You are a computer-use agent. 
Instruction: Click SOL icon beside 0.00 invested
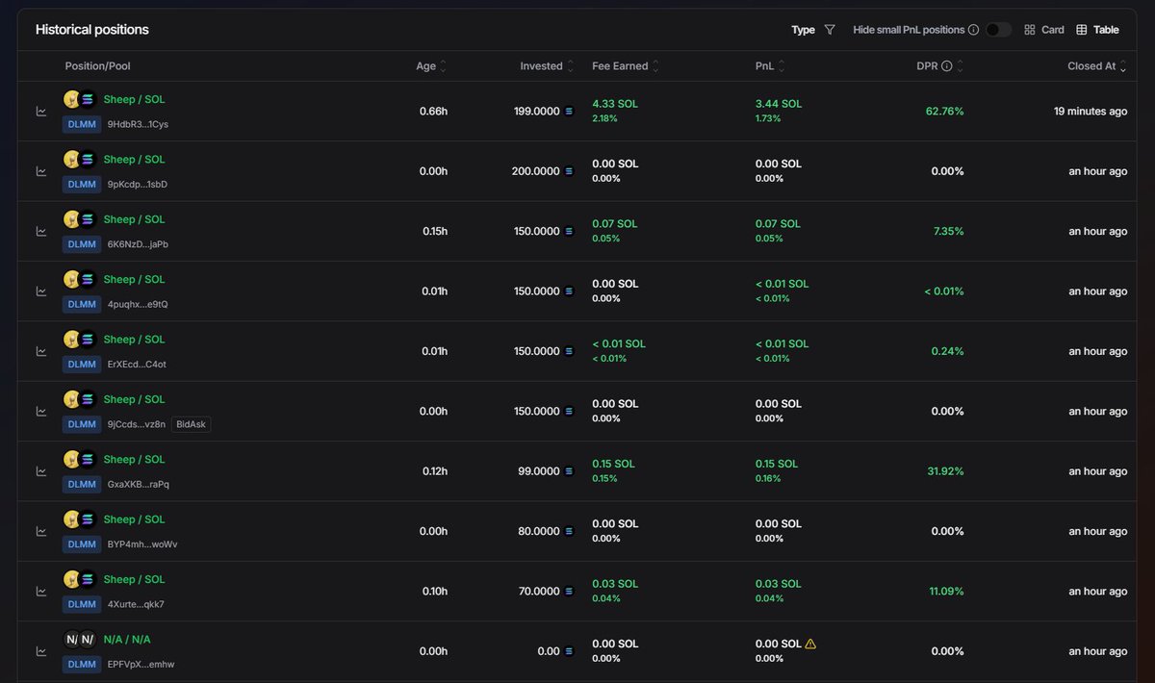568,651
